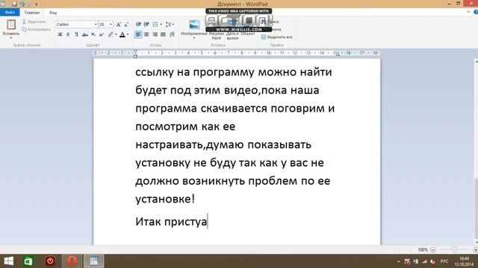This screenshot has height=268, width=478.
Task: Toggle Bold (Ж) formatting
Action: pos(60,35)
